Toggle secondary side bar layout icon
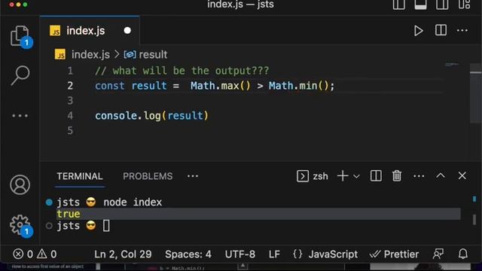Viewport: 482px width, 271px height. click(442, 5)
